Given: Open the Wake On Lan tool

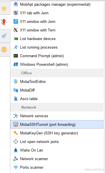Looking at the screenshot, I should (x=57, y=150).
